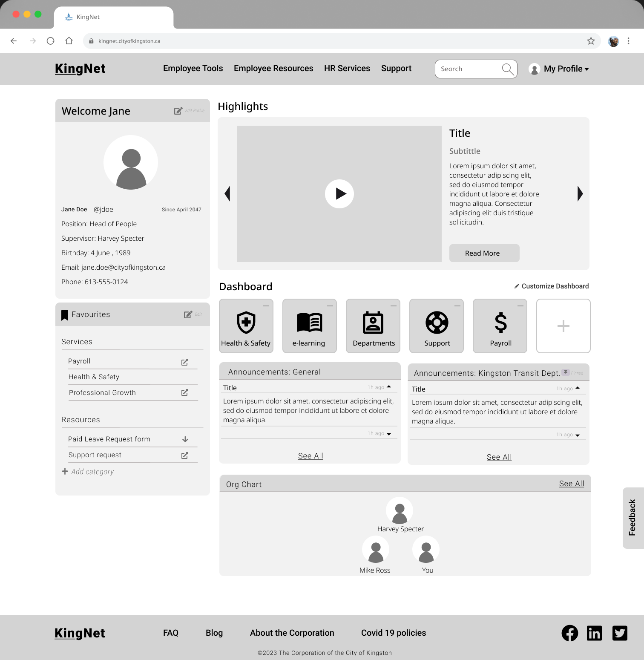The width and height of the screenshot is (644, 660).
Task: Click the Support lifebuoy icon
Action: (x=436, y=323)
